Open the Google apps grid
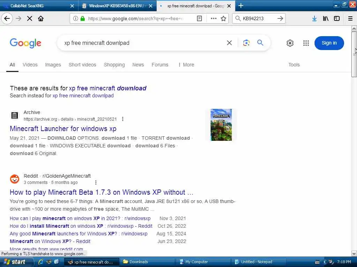This screenshot has height=267, width=357. (306, 43)
